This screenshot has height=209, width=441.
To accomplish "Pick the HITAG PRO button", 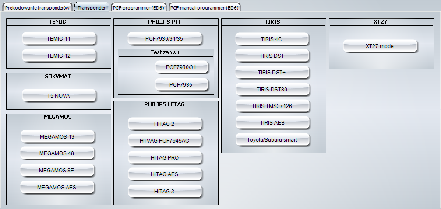I will click(165, 157).
